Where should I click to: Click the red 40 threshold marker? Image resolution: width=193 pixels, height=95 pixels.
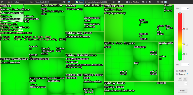click(183, 29)
